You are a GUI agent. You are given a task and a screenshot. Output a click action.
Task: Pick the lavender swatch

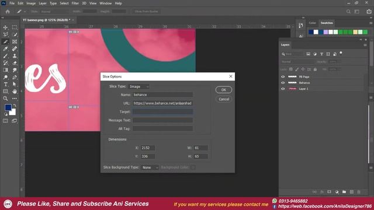coord(325,32)
